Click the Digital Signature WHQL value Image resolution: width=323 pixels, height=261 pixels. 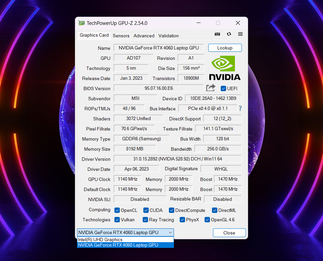point(221,169)
